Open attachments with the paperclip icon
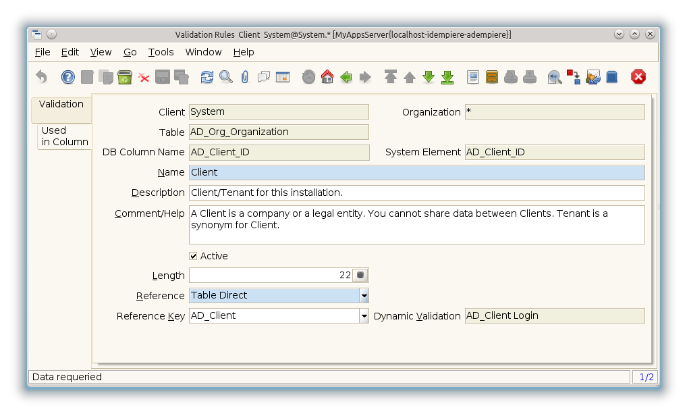687x414 pixels. pos(245,77)
